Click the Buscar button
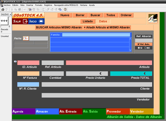Image resolution: width=166 pixels, height=121 pixels. click(95, 15)
